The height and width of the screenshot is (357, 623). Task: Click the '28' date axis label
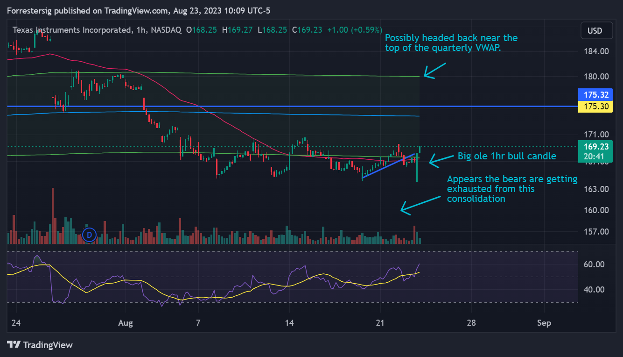pyautogui.click(x=471, y=323)
